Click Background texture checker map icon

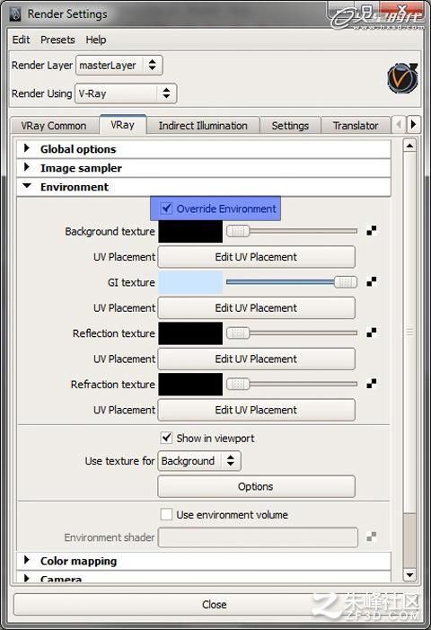point(372,231)
